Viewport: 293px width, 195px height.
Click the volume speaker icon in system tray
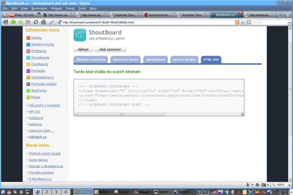click(x=227, y=192)
